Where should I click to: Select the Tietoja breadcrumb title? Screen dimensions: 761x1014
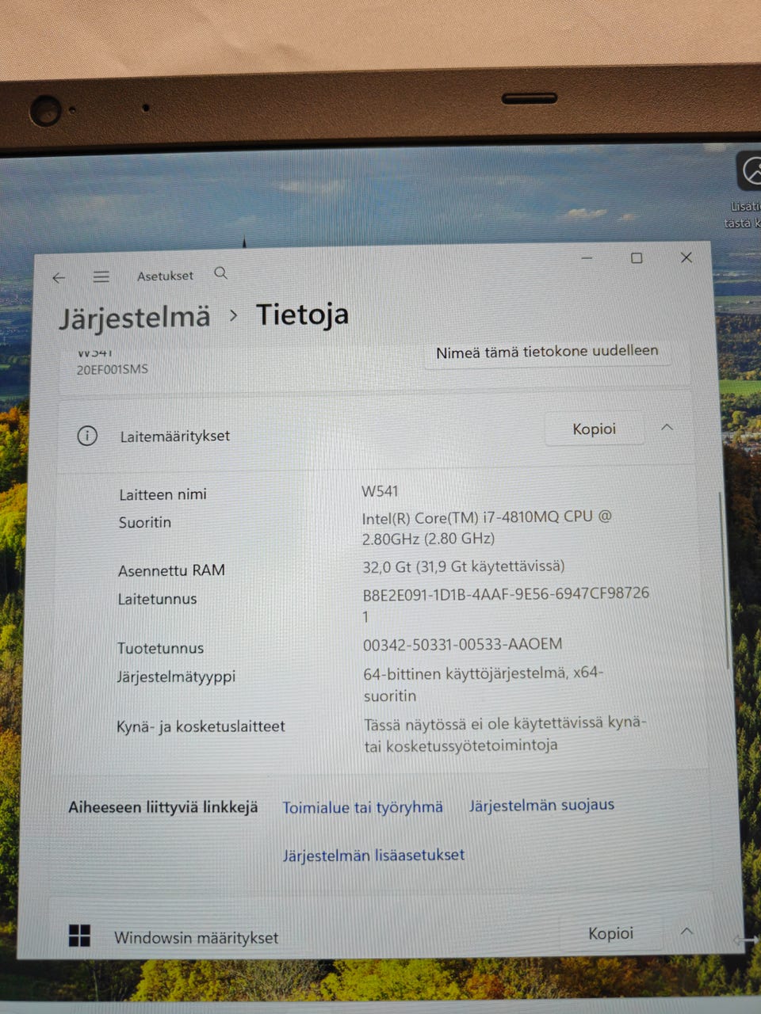pyautogui.click(x=302, y=314)
